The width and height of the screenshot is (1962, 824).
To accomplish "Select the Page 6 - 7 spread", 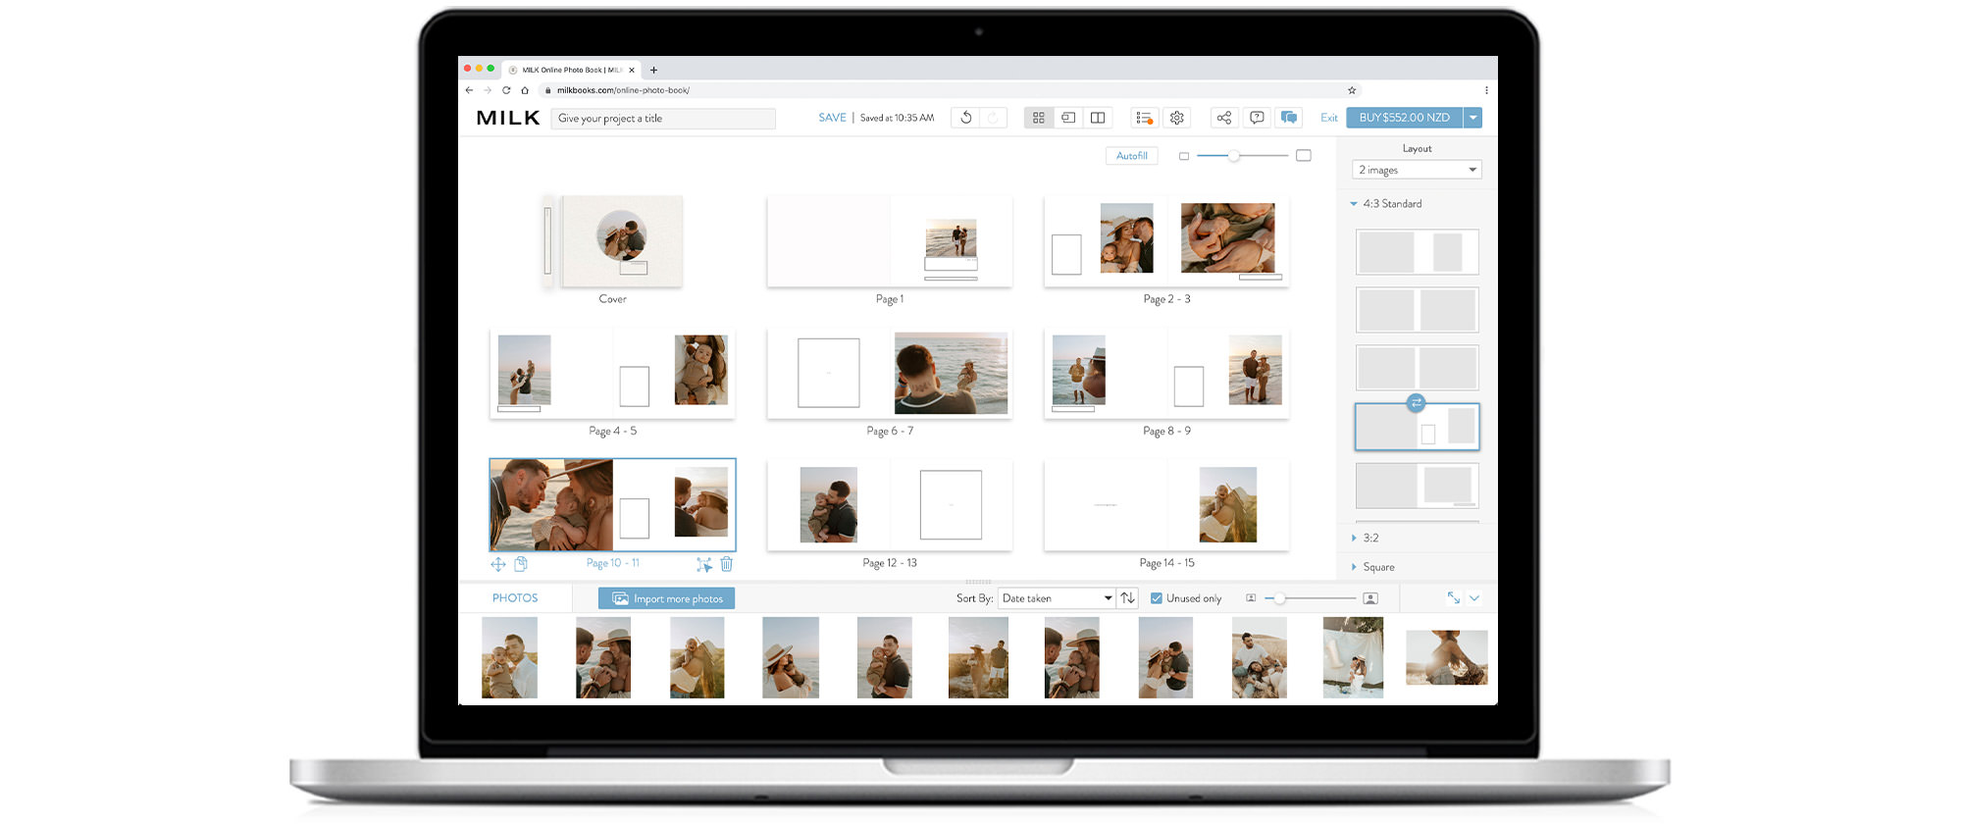I will coord(890,374).
